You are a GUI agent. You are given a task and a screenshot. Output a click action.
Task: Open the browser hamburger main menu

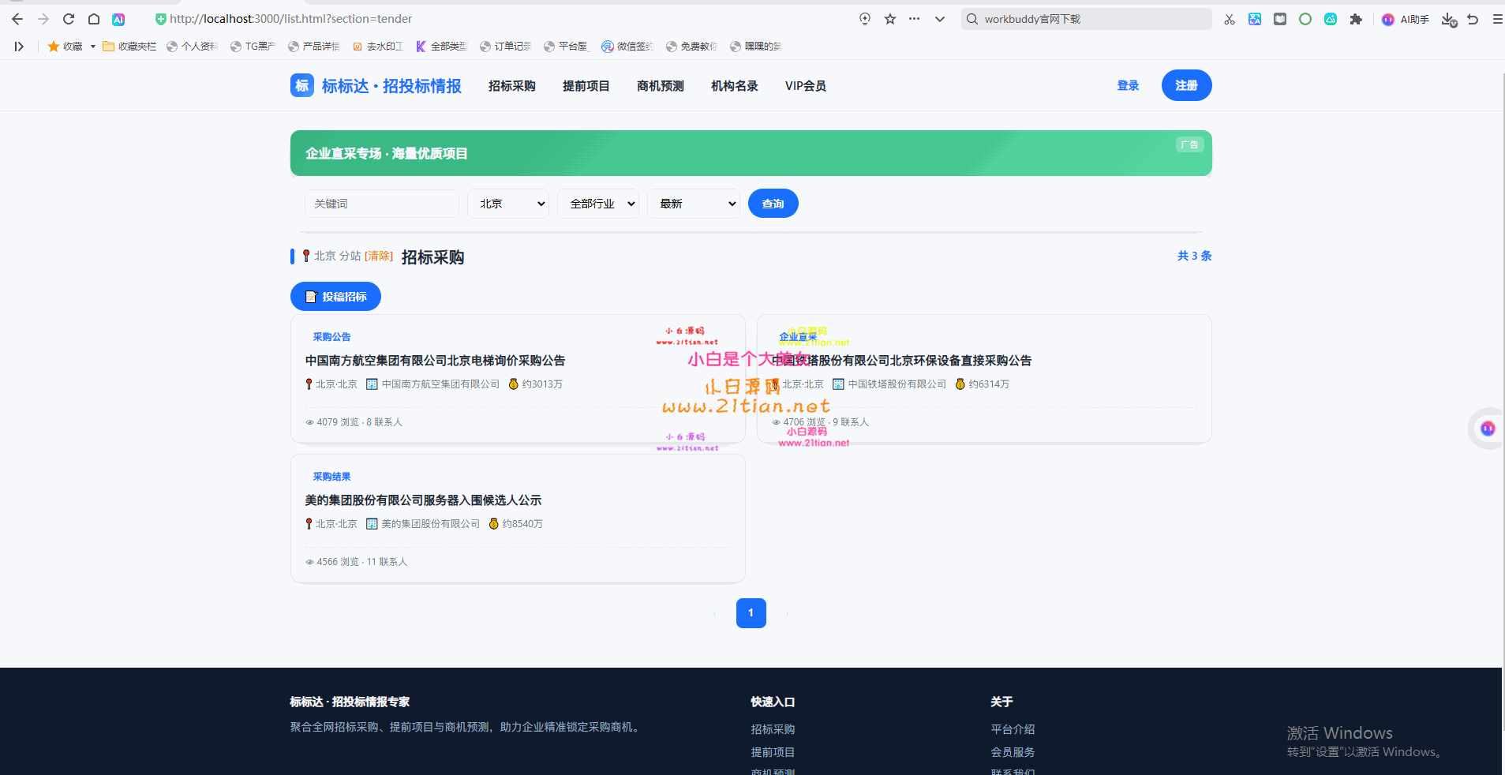(1497, 19)
